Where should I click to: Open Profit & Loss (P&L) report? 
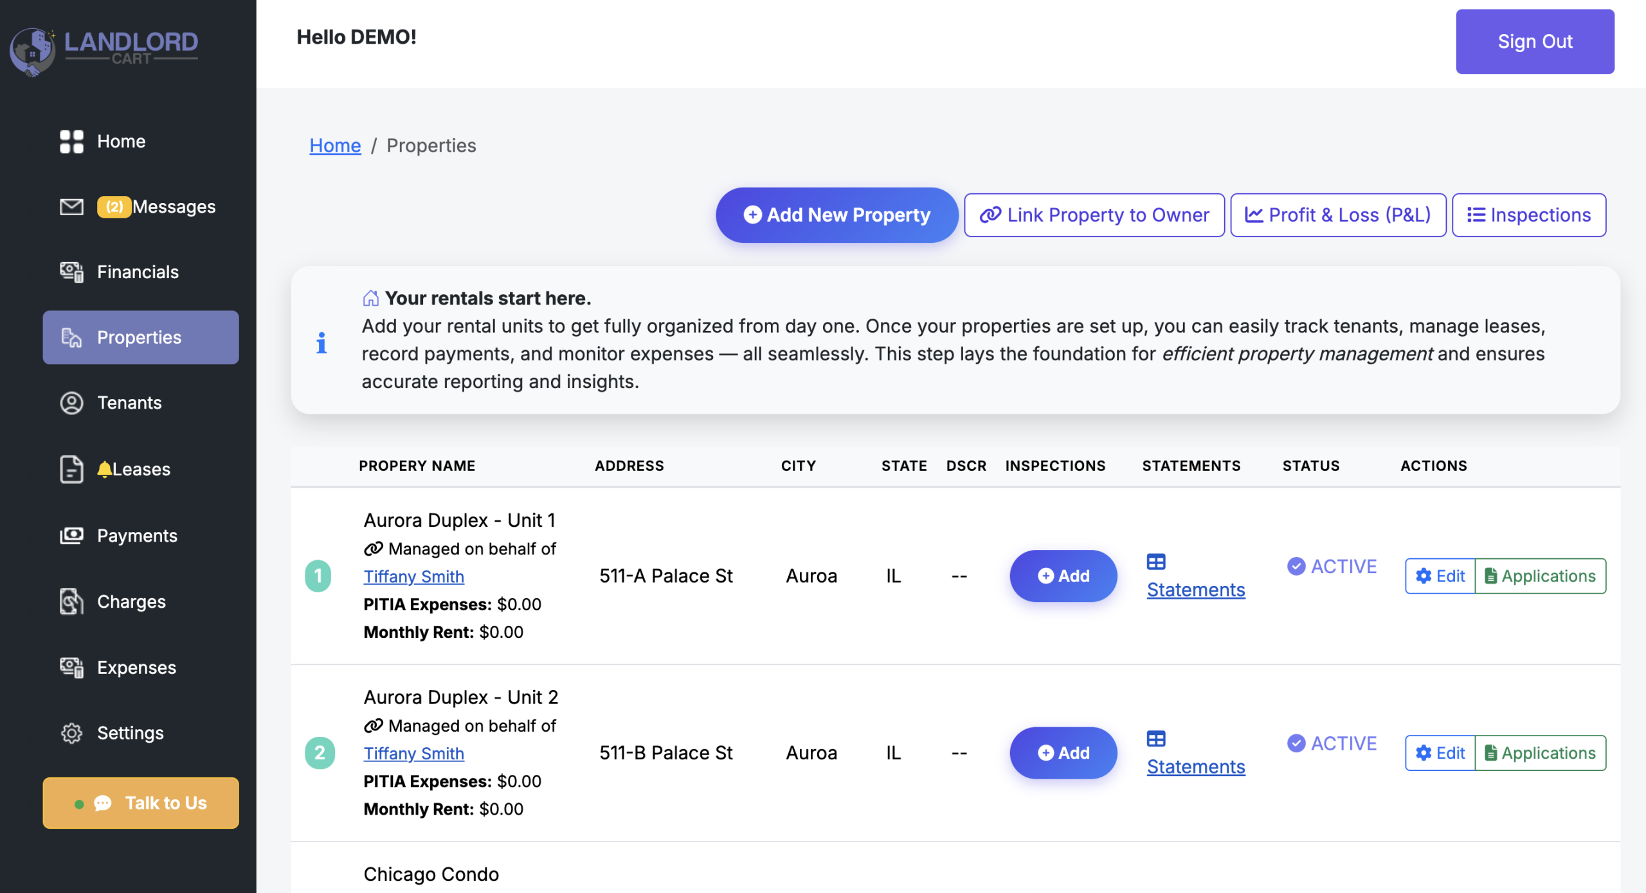1337,215
